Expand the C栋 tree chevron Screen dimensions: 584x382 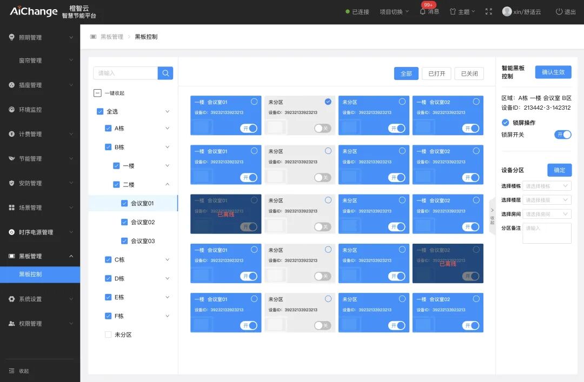(167, 260)
